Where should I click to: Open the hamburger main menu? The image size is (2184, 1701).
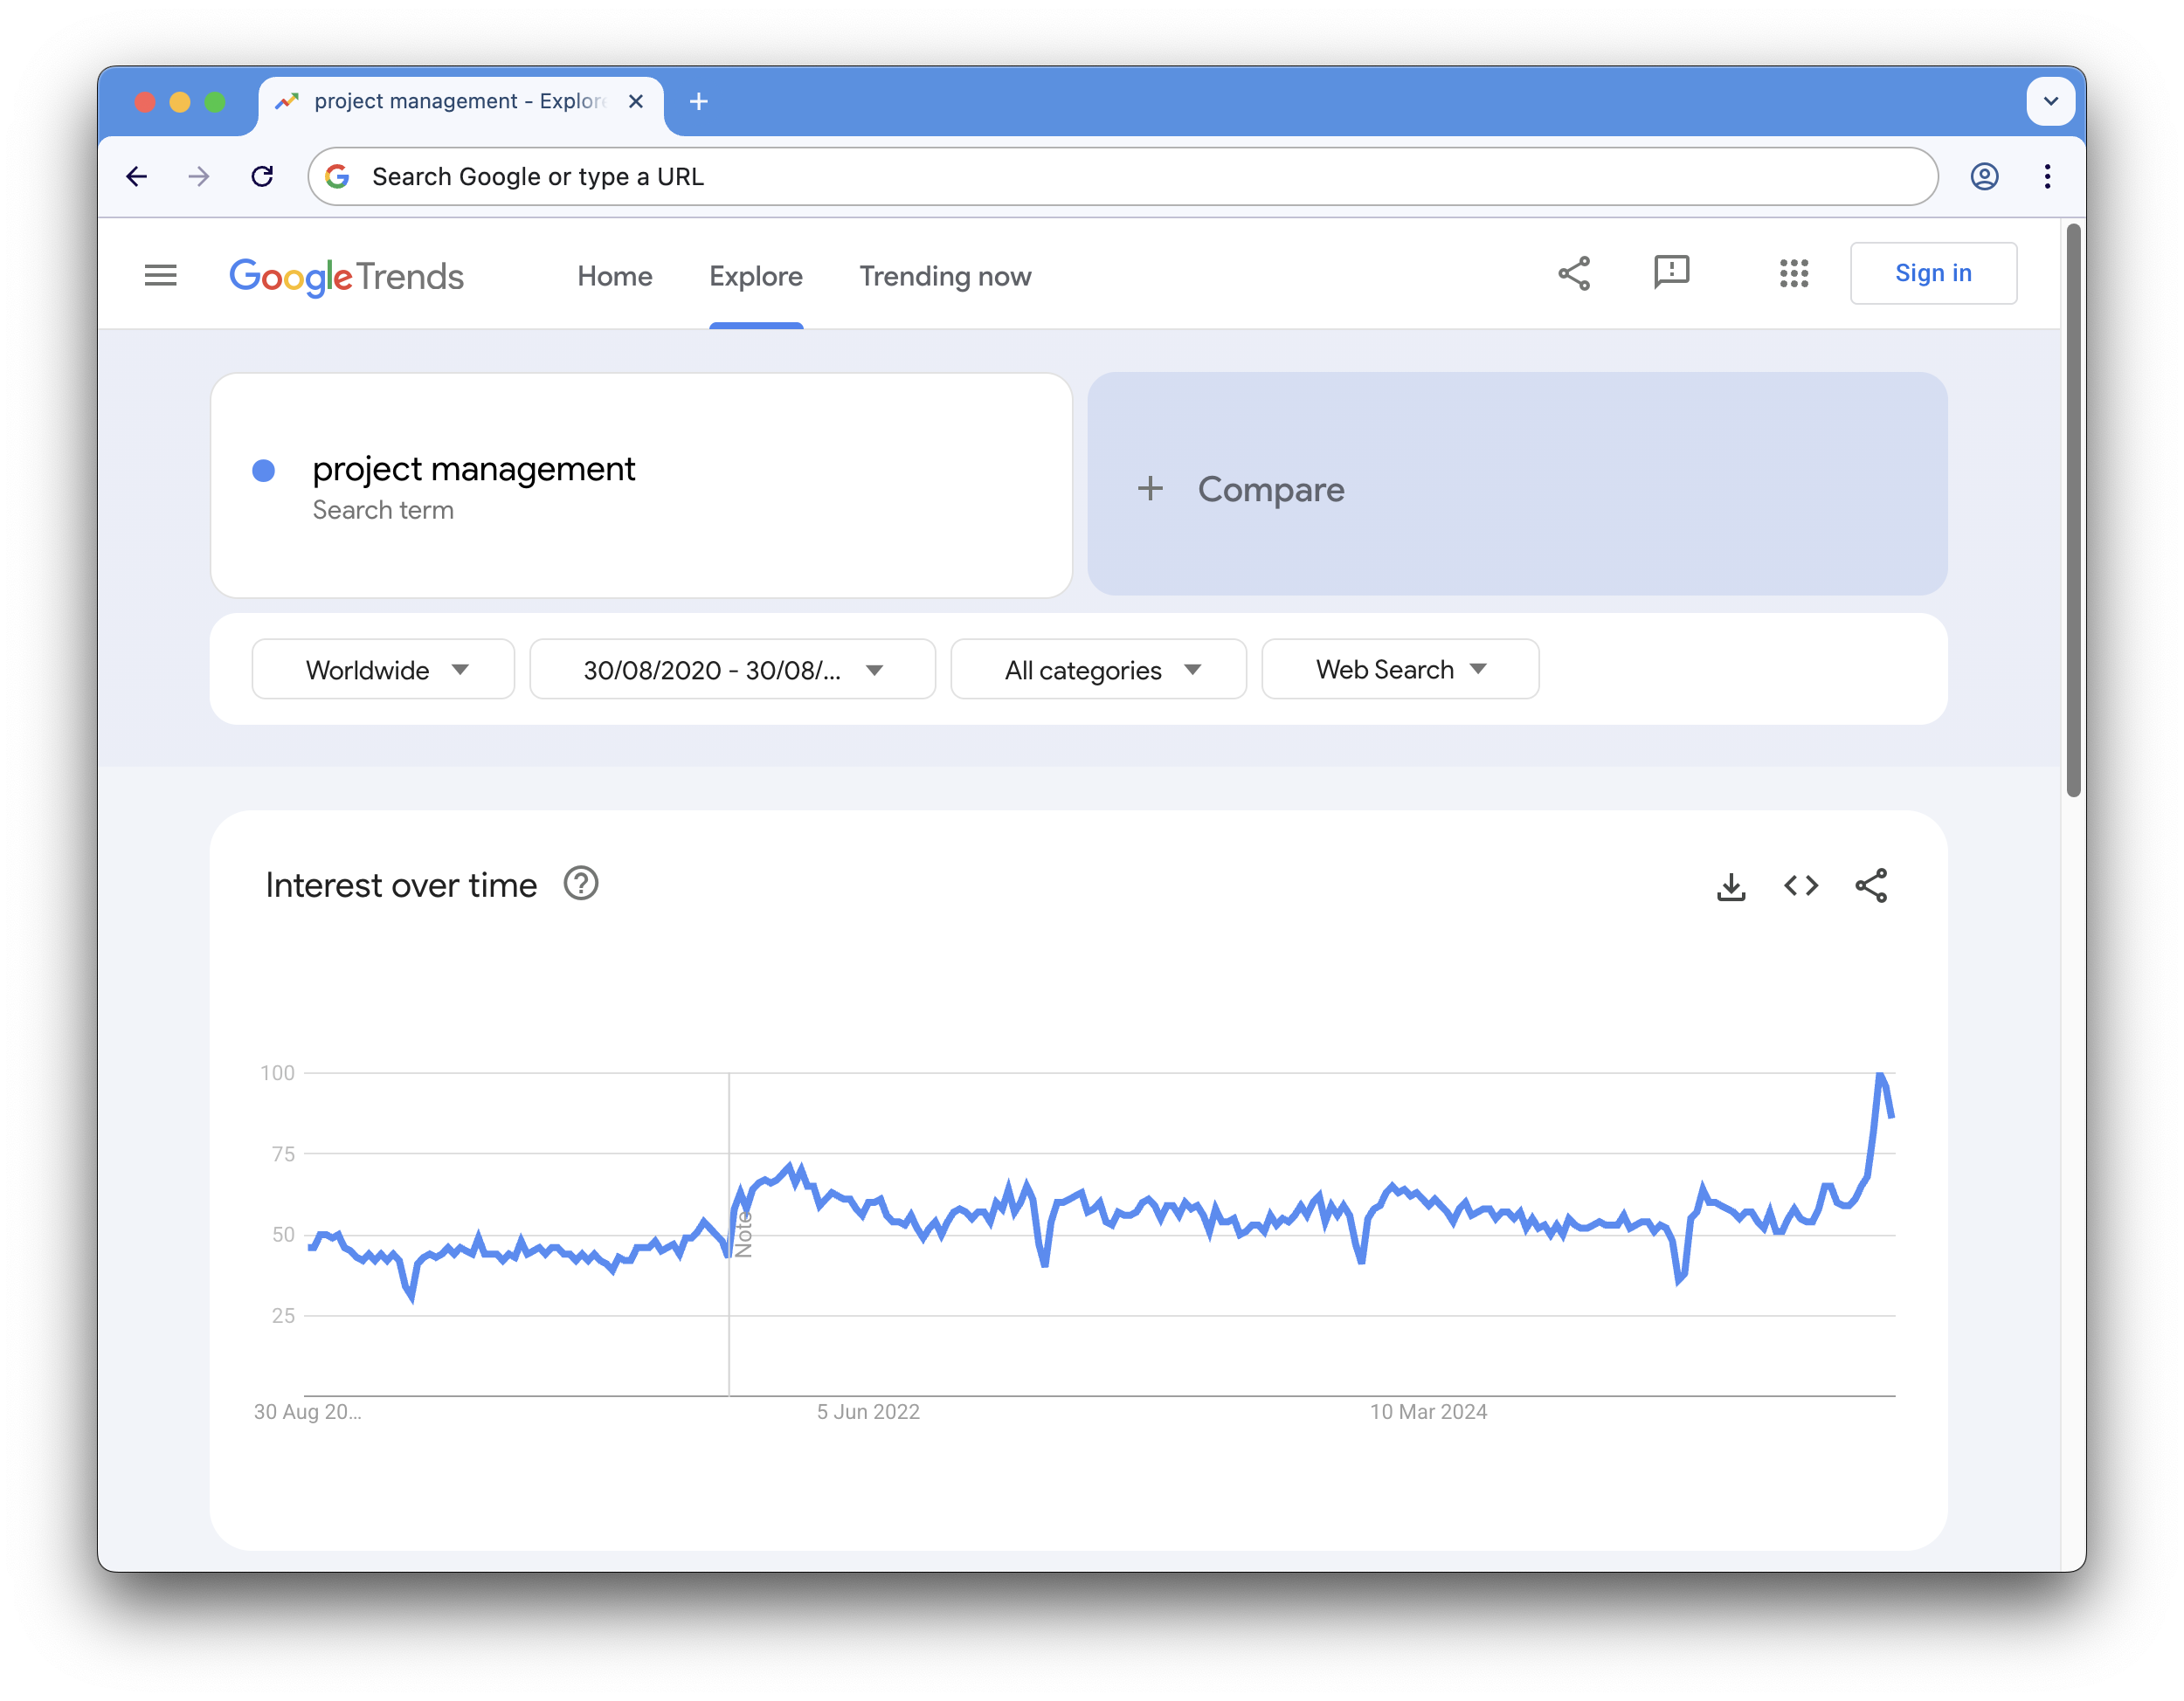[x=160, y=275]
